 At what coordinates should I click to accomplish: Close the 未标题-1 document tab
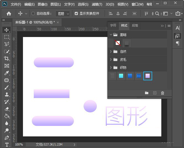[x=58, y=22]
